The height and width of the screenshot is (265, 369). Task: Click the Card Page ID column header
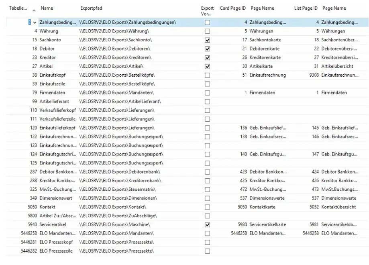[x=232, y=8]
